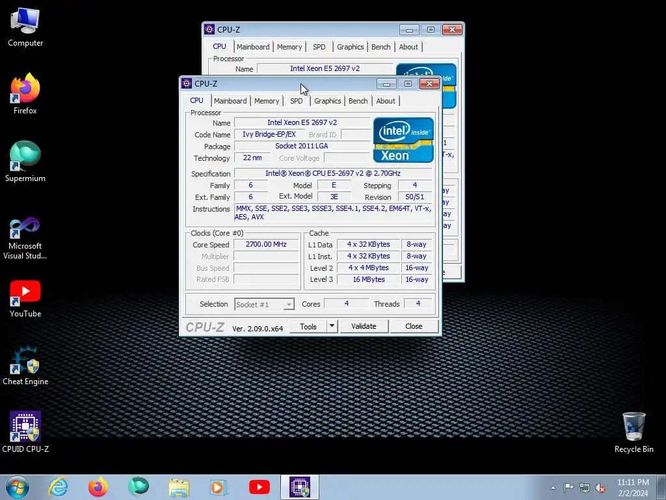Click the Level 2 value 4 x 4 MBytes
The height and width of the screenshot is (500, 666).
369,268
